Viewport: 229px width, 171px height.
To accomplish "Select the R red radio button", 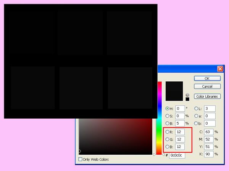I will (167, 132).
